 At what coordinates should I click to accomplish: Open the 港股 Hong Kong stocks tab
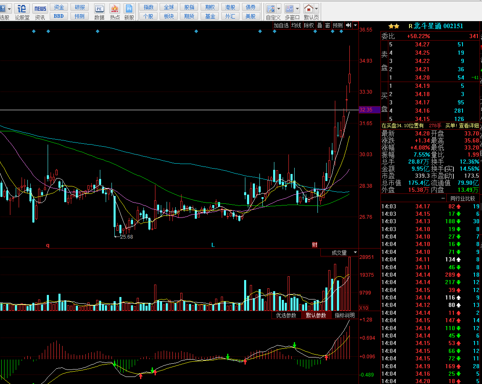pyautogui.click(x=230, y=7)
